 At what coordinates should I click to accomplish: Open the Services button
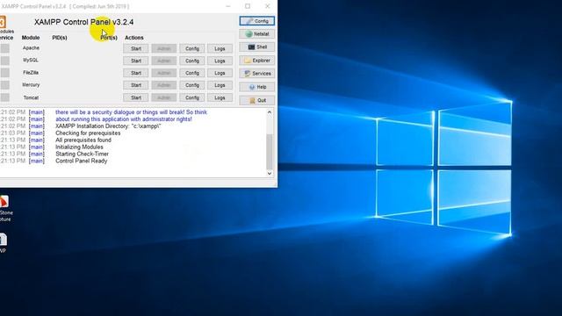click(257, 74)
